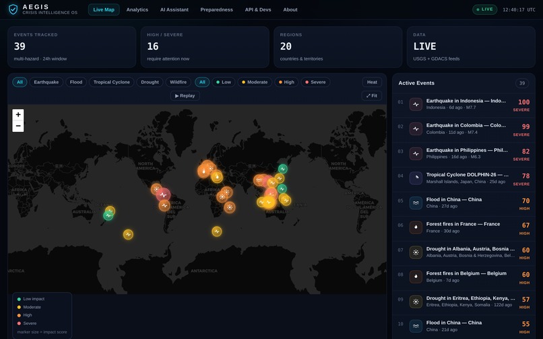Screen dimensions: 543x339
Task: Start the Replay playback
Action: pos(185,96)
